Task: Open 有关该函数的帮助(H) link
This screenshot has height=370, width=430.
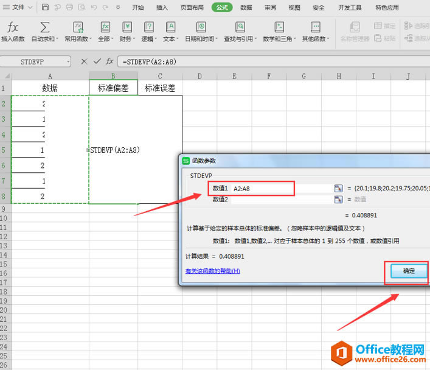Action: click(212, 271)
